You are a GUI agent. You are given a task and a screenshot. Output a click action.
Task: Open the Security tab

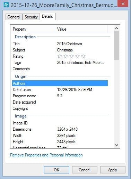(x=31, y=17)
